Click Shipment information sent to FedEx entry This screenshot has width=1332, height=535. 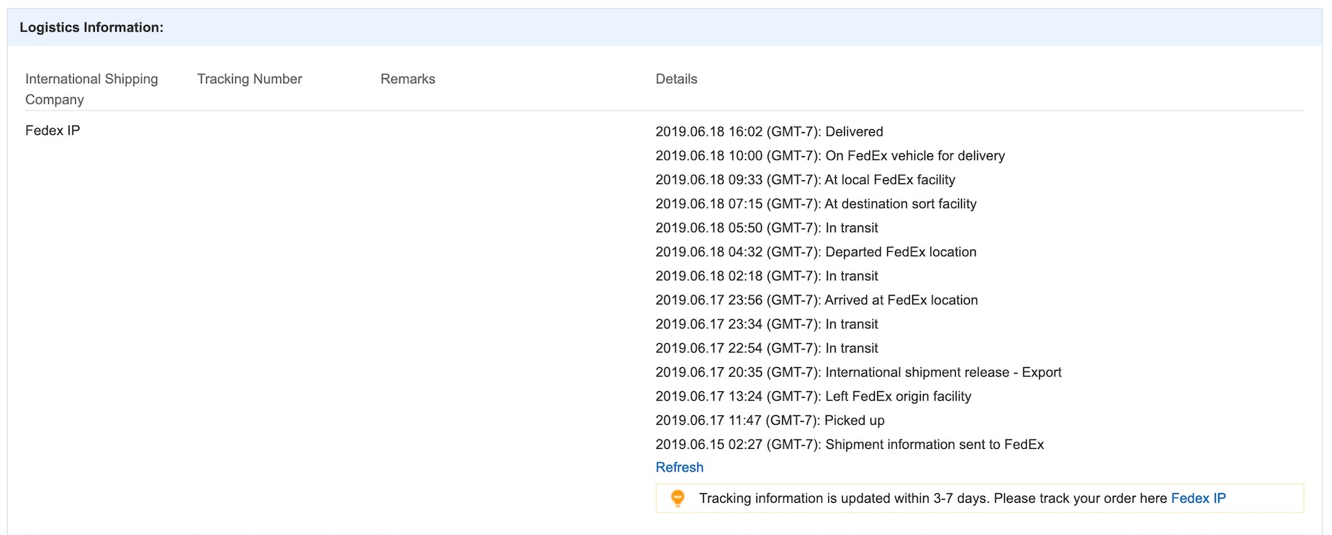tap(849, 444)
